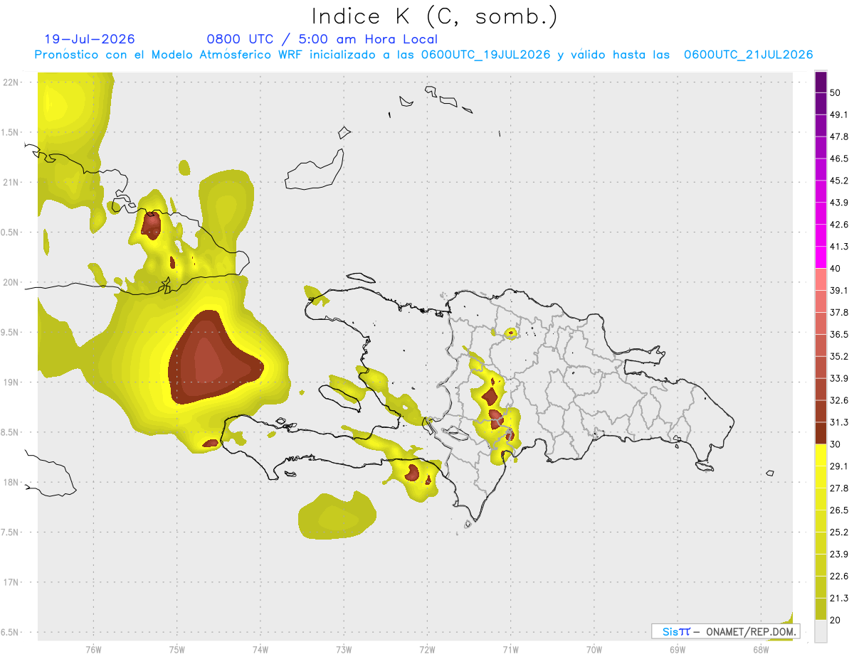
Task: Click legend value '45.2'
Action: click(x=839, y=181)
